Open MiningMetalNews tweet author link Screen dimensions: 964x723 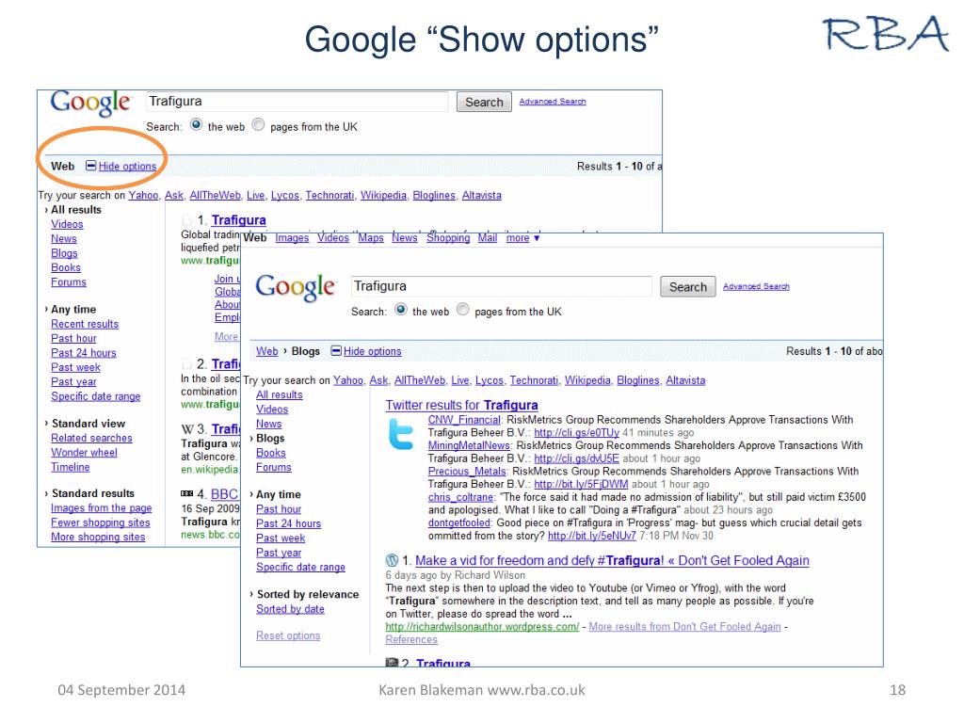tap(469, 445)
